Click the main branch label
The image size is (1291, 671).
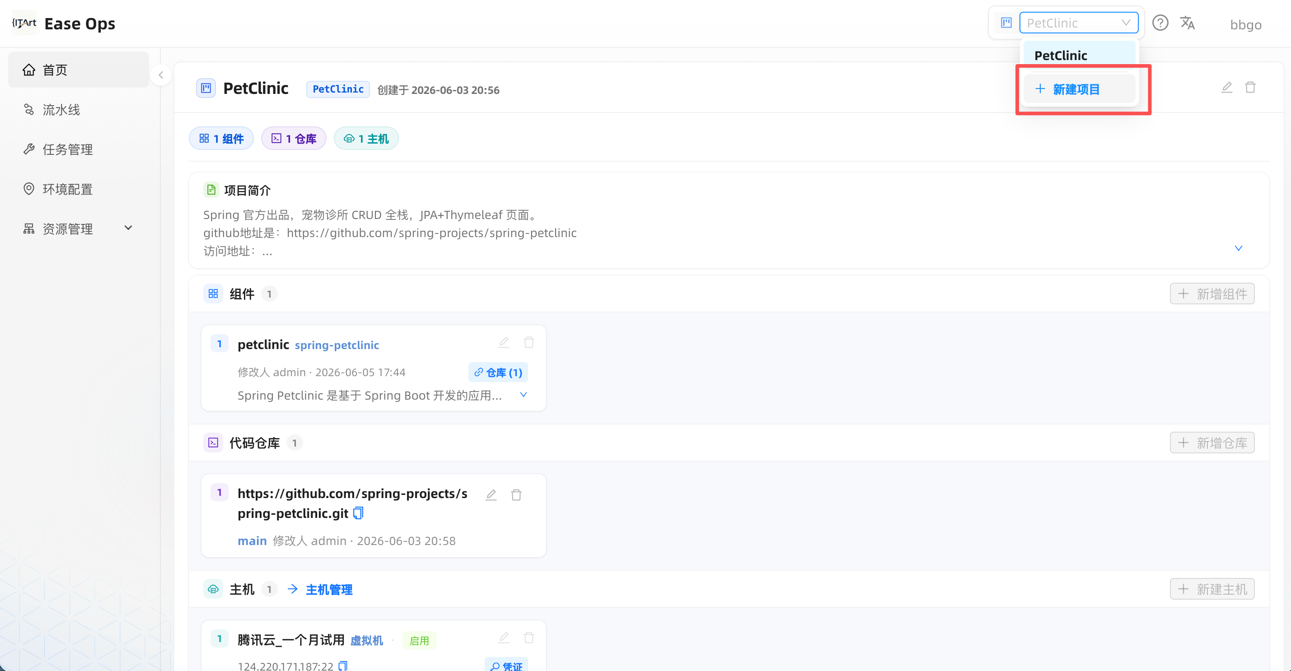(252, 541)
